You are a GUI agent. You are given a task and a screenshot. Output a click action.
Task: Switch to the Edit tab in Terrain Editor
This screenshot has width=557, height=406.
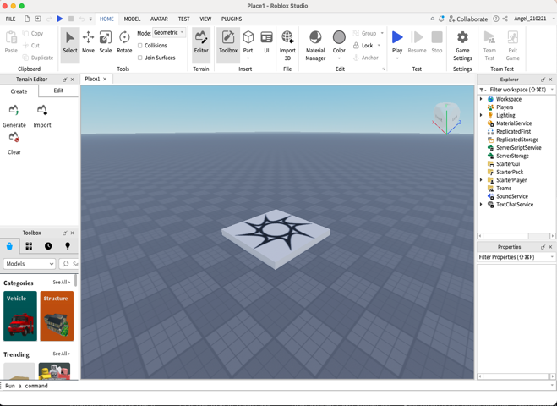point(58,91)
